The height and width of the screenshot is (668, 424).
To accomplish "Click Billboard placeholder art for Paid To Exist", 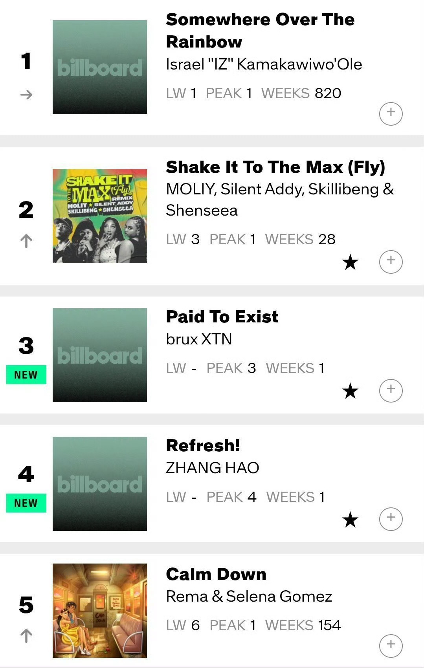I will click(x=100, y=355).
